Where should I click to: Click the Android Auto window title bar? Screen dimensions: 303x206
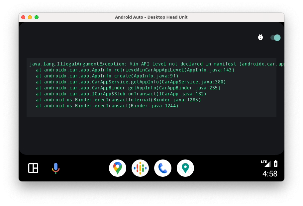[151, 17]
